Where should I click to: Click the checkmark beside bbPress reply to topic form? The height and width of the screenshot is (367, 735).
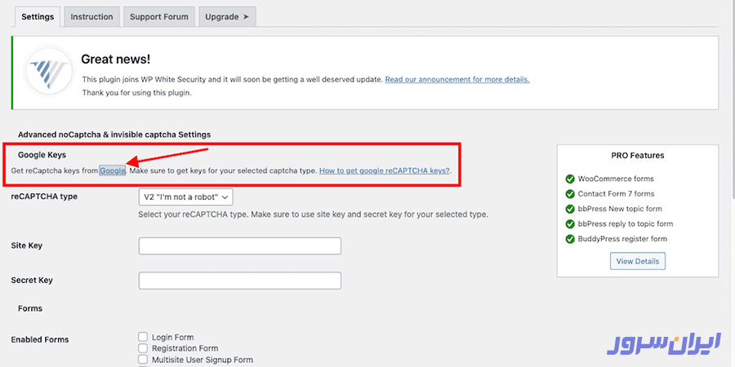570,223
